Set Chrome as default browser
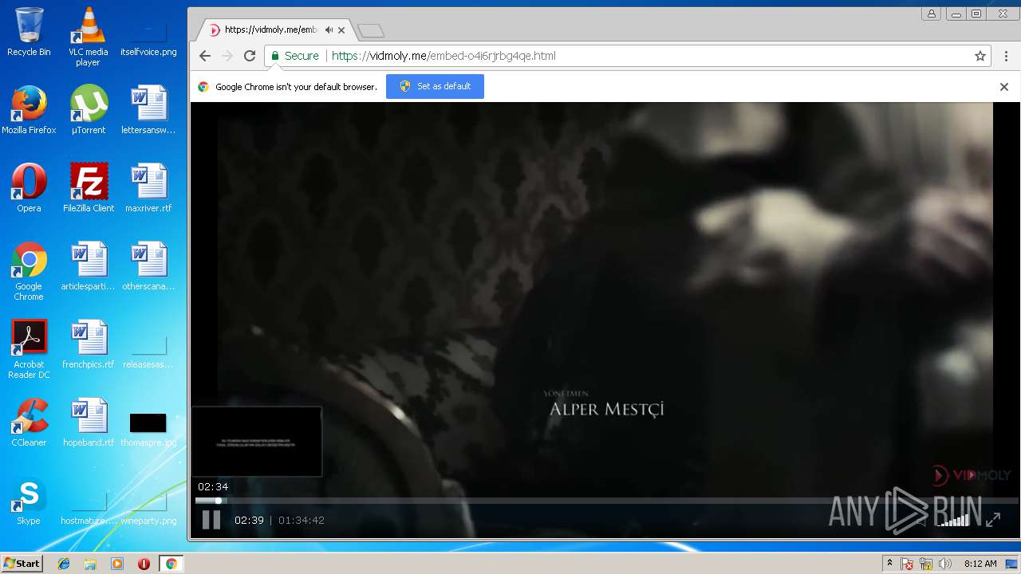Viewport: 1021px width, 574px height. 435,86
